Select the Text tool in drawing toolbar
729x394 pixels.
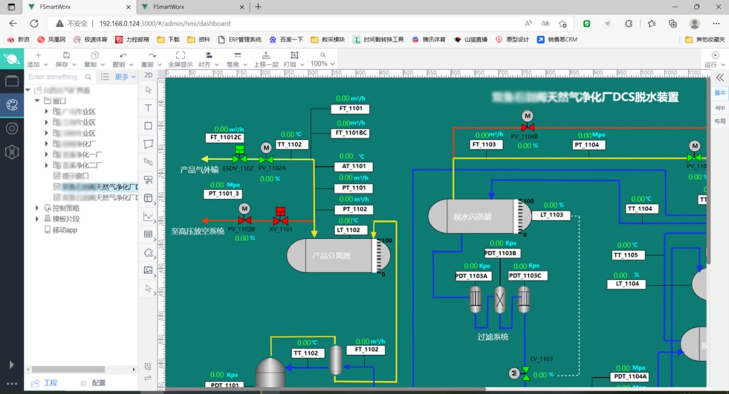(x=148, y=108)
